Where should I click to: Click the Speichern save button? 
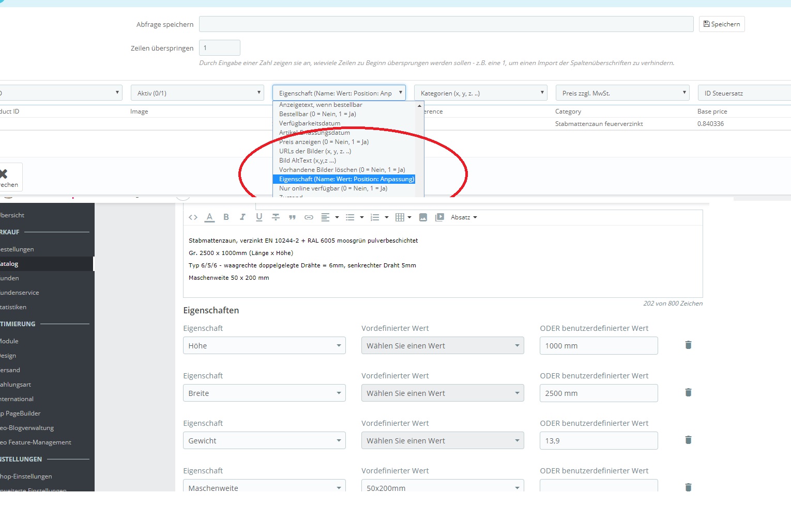[x=722, y=24]
